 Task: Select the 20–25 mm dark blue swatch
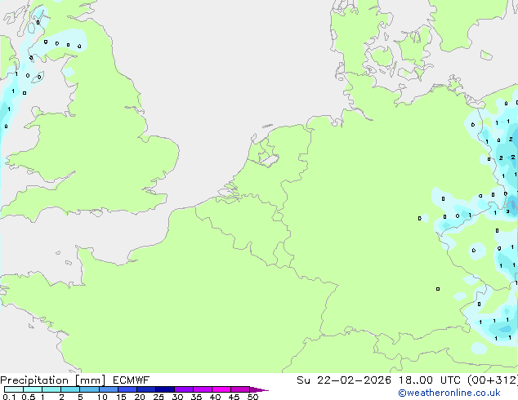point(146,389)
